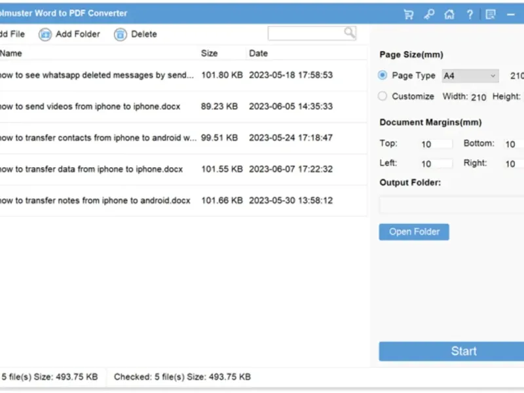Click the date 2023-05-24 17:18:47
This screenshot has height=393, width=524.
pos(291,138)
